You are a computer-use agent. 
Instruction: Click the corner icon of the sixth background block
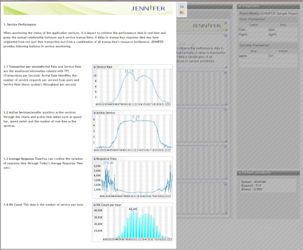click(x=225, y=184)
